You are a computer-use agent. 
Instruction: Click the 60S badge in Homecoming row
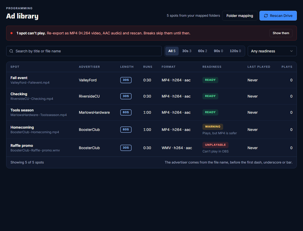pyautogui.click(x=126, y=130)
